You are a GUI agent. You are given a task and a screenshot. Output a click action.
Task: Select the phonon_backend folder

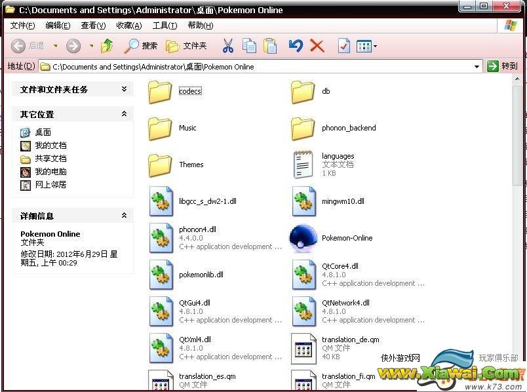click(x=334, y=128)
